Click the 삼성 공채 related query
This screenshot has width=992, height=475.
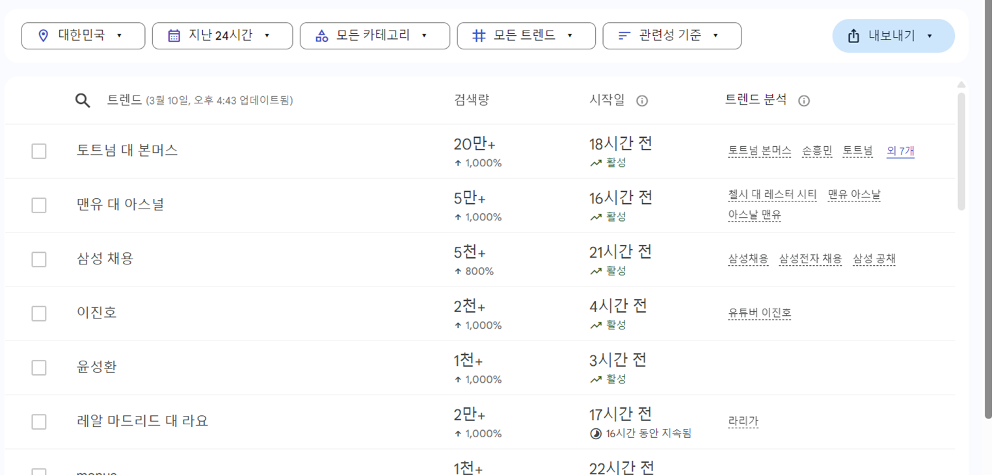click(x=874, y=259)
